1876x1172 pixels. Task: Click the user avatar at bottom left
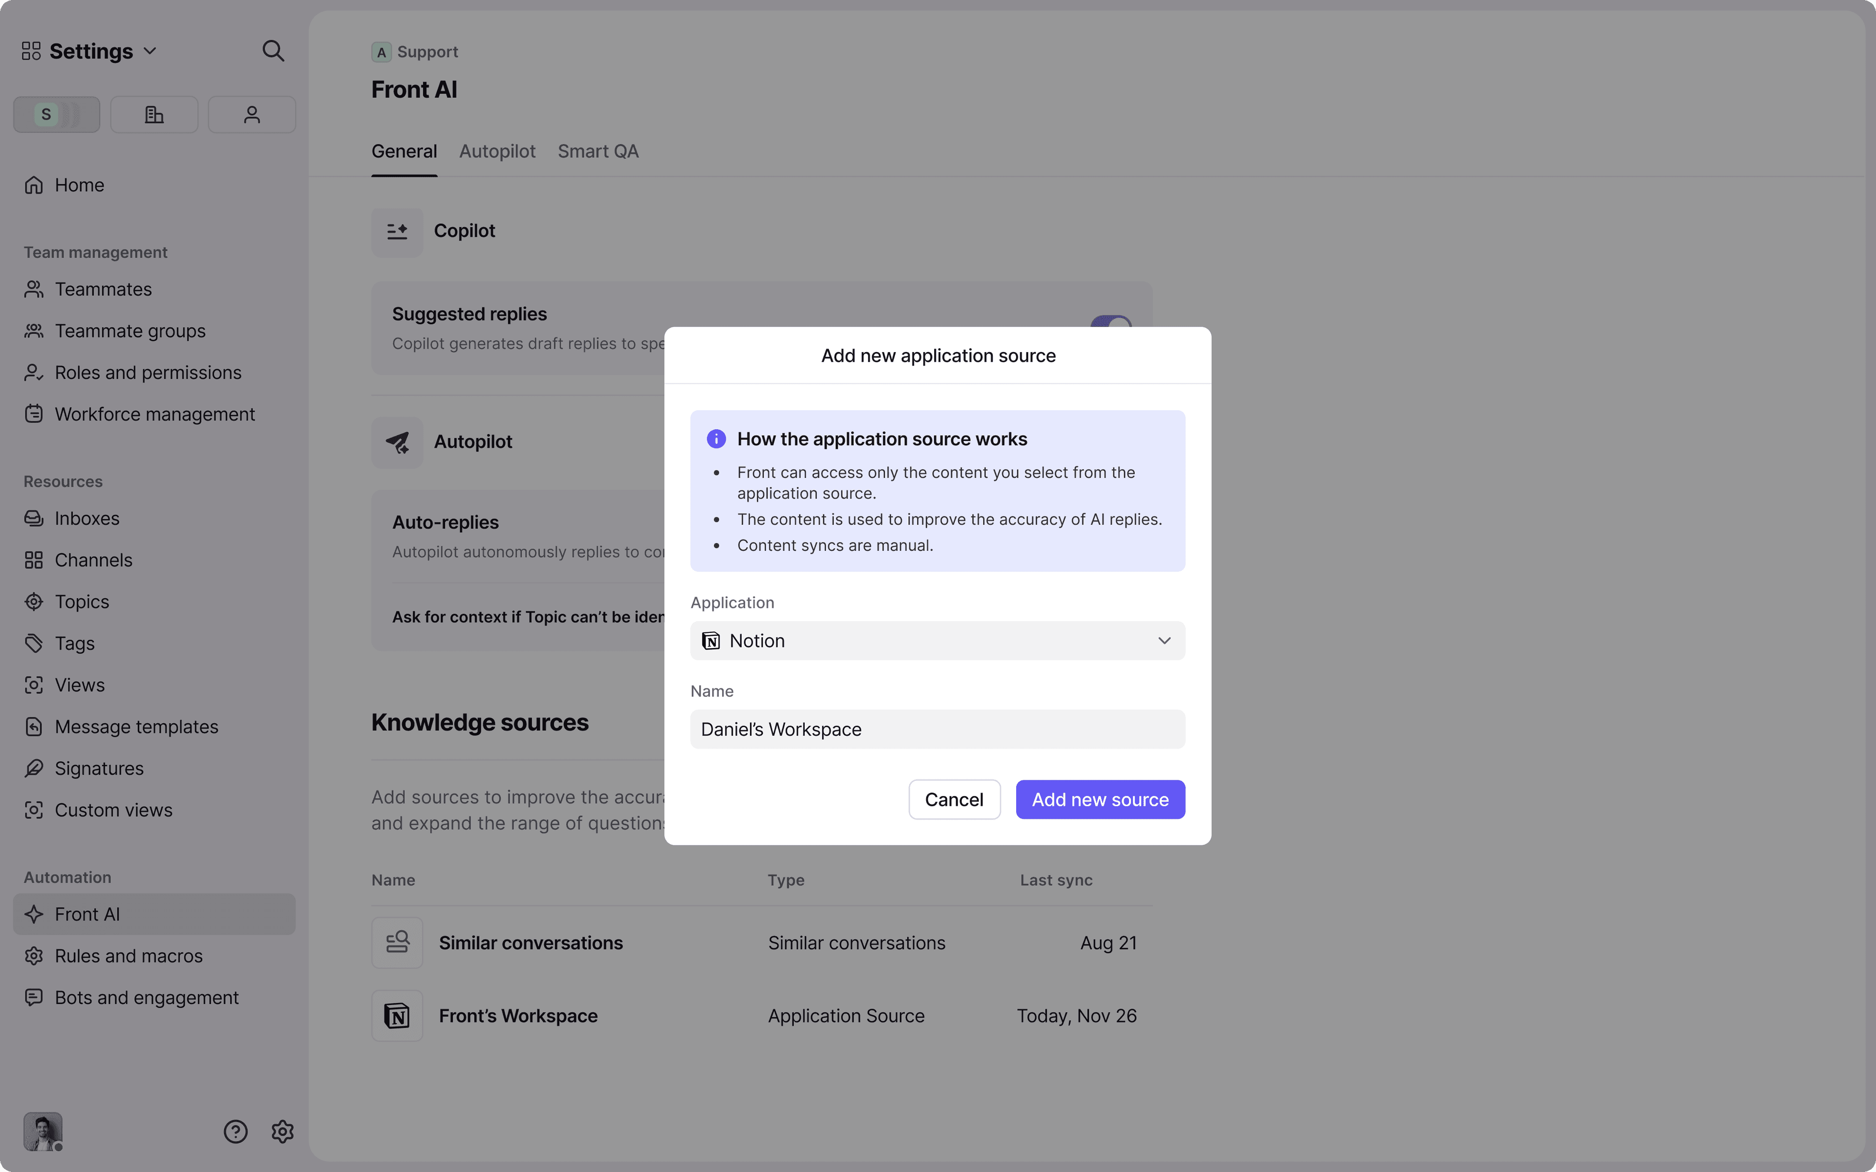[43, 1131]
